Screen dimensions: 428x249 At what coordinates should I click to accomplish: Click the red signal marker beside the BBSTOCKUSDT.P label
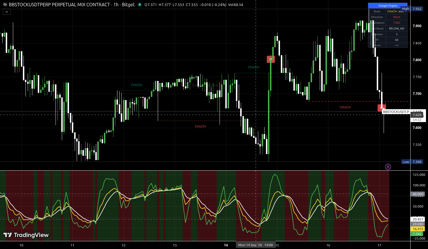tap(381, 108)
